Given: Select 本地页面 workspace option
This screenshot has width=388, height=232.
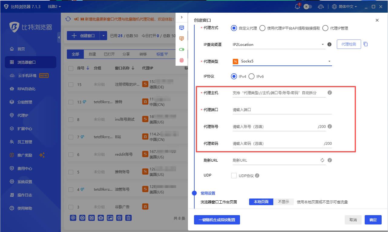Looking at the screenshot, I should [261, 202].
